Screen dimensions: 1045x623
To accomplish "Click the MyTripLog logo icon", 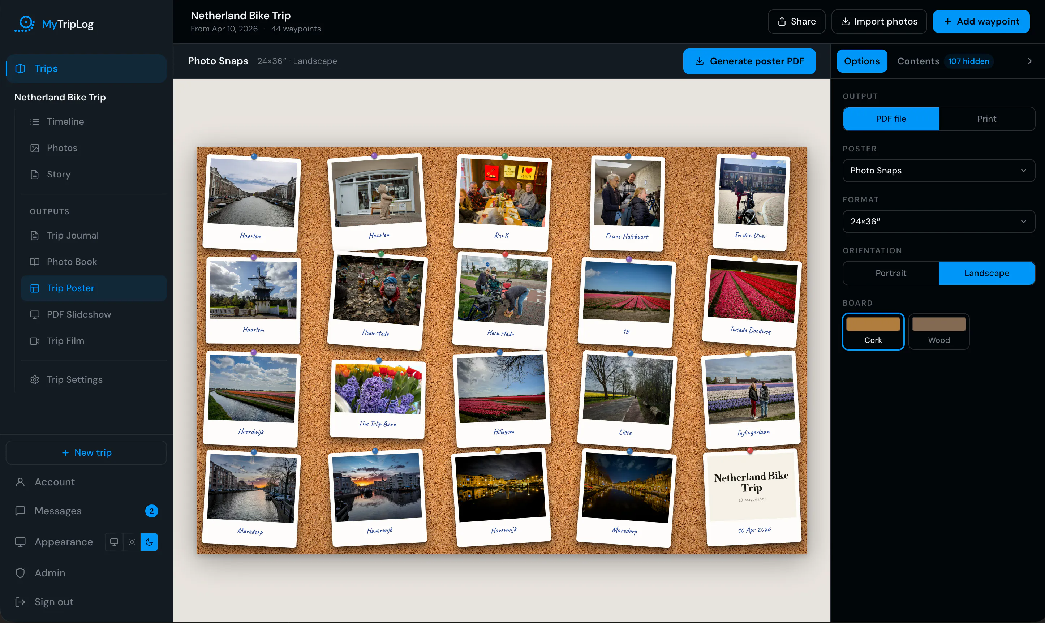I will [25, 24].
